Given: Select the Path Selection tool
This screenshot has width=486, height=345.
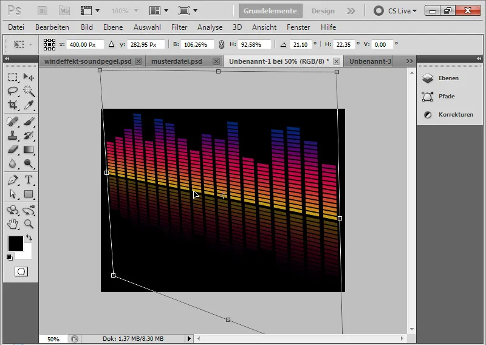Looking at the screenshot, I should pyautogui.click(x=12, y=194).
